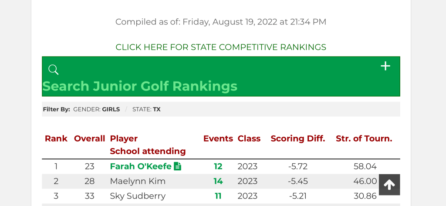View Maelynn Kim's 14 events
The image size is (446, 206).
coord(218,181)
